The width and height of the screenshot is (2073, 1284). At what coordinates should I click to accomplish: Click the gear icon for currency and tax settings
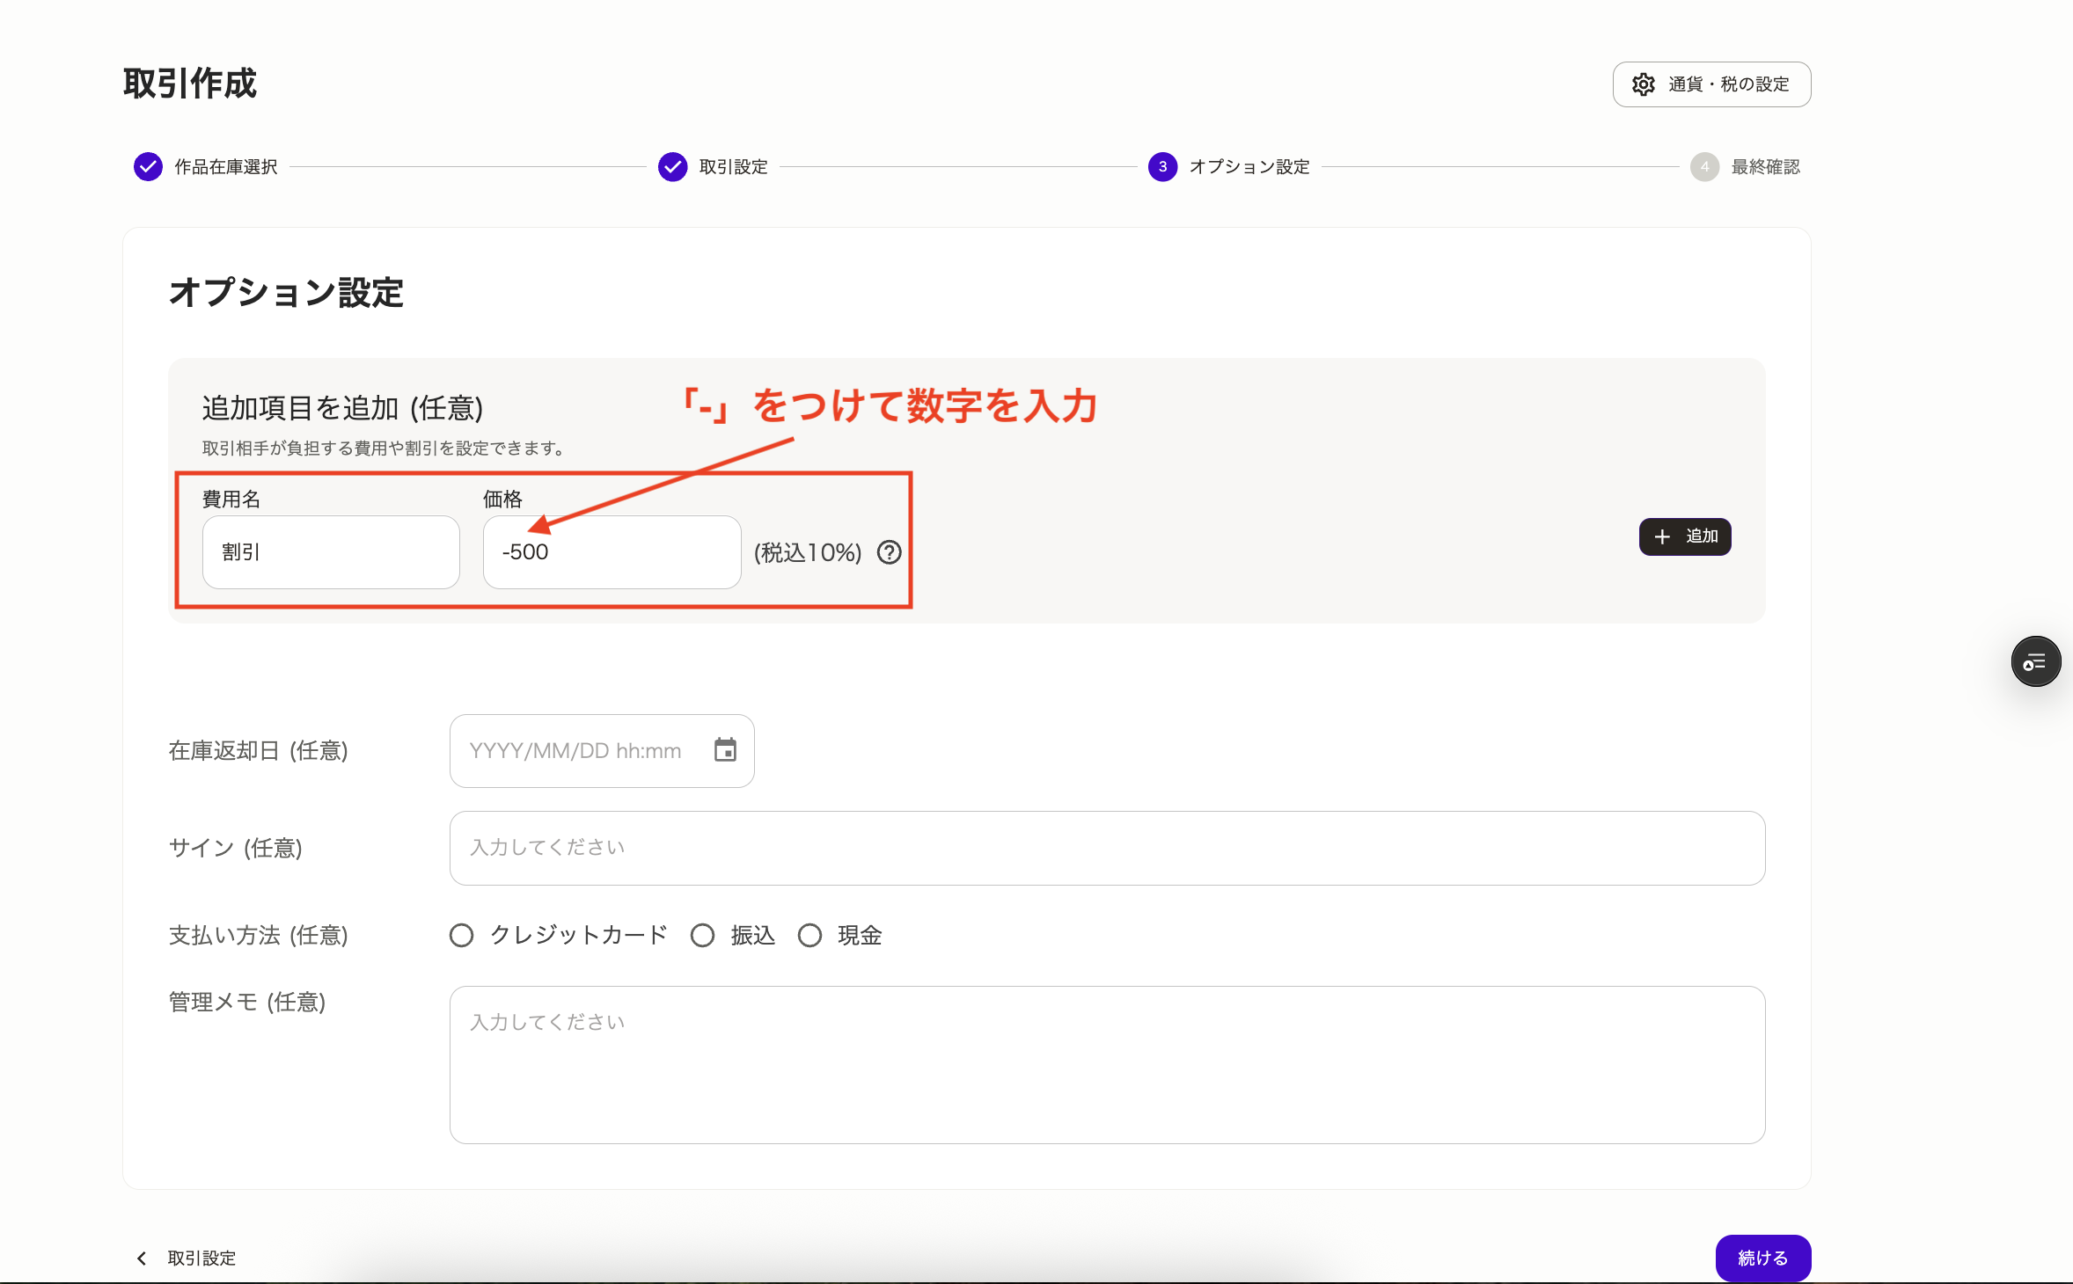pyautogui.click(x=1643, y=84)
